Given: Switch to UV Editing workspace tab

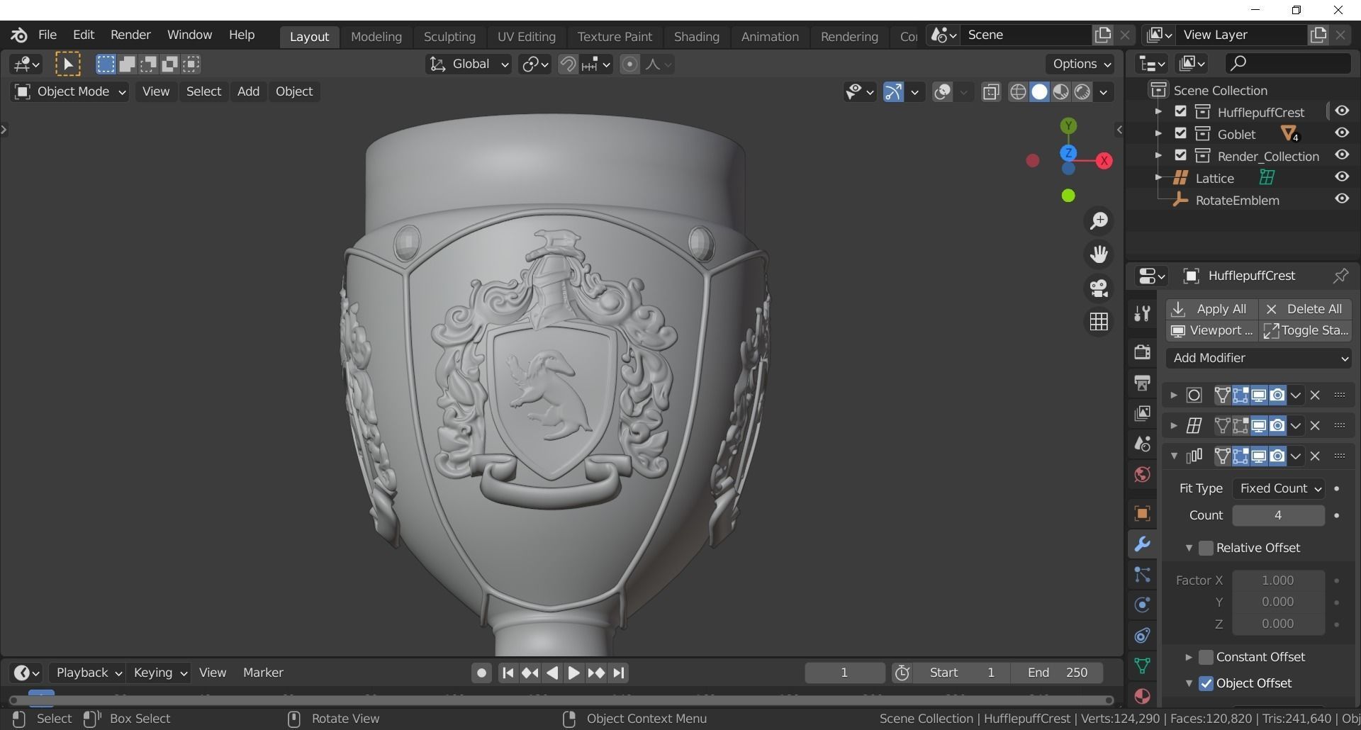Looking at the screenshot, I should point(526,36).
